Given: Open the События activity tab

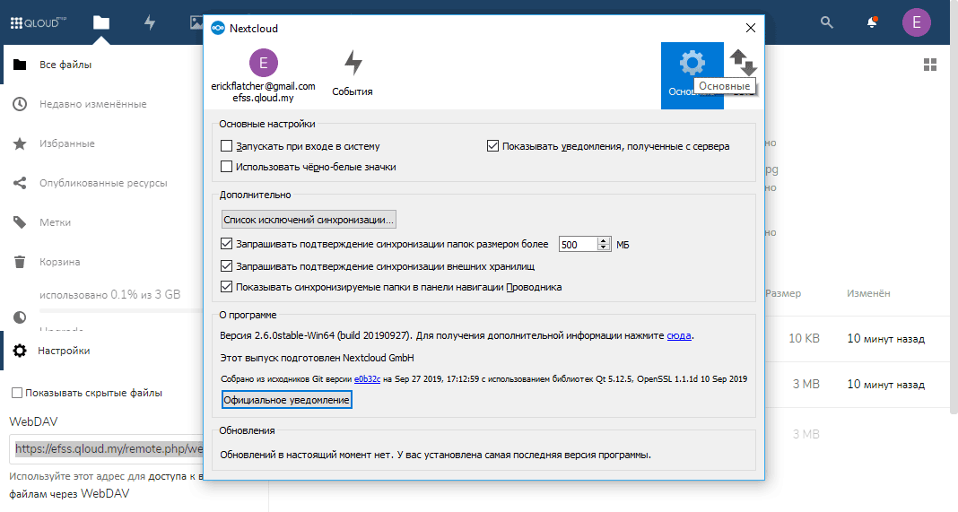Looking at the screenshot, I should [x=353, y=74].
